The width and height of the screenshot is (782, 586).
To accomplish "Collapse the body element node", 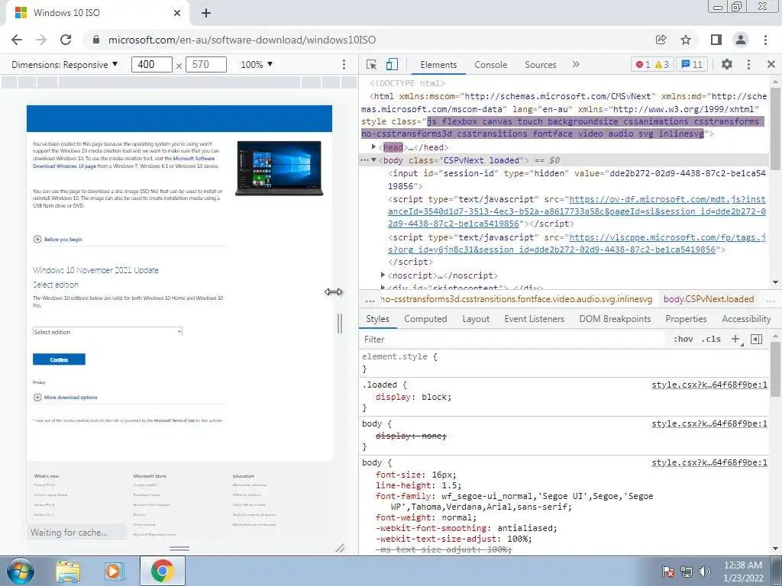I will [x=373, y=160].
